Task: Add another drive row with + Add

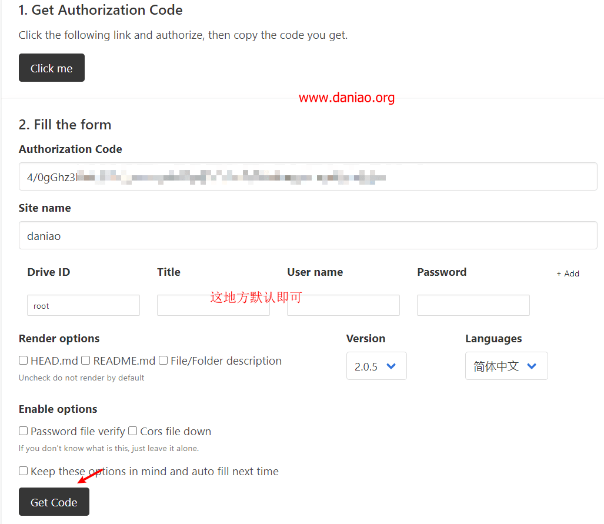Action: tap(568, 273)
